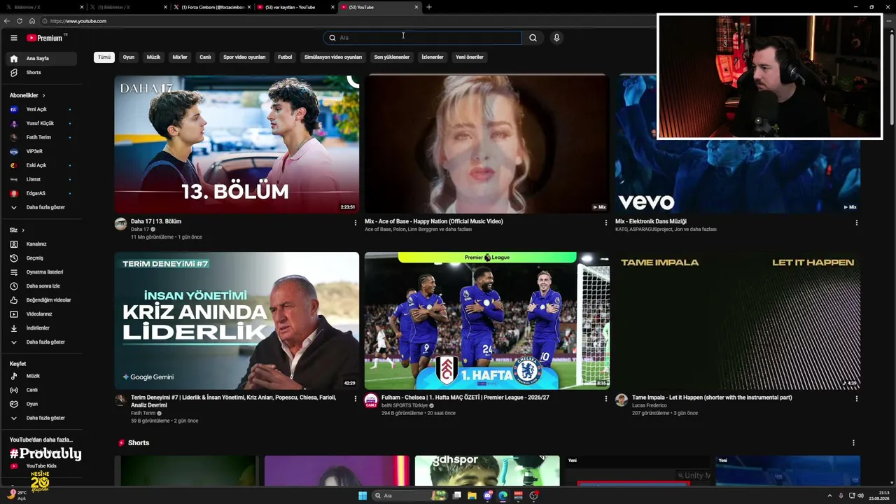The height and width of the screenshot is (504, 896).
Task: Switch to Forza Cimbom browser tab
Action: pyautogui.click(x=213, y=7)
